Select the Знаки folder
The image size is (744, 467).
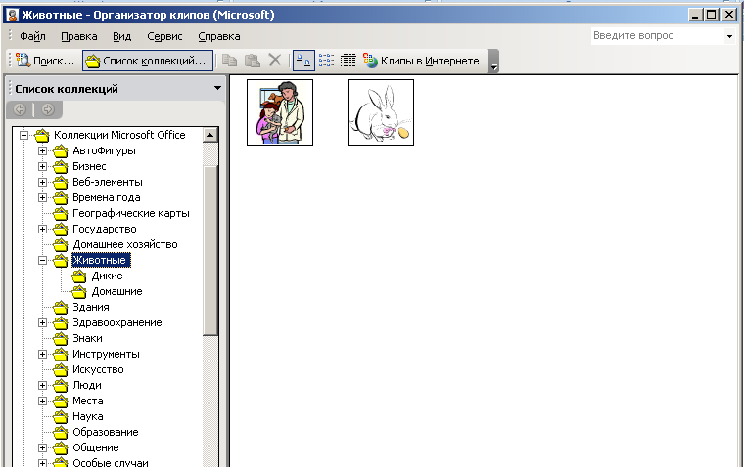pyautogui.click(x=87, y=339)
